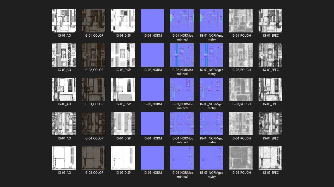Open the IG-05_SPEC specular map
334x187 pixels.
(x=270, y=158)
